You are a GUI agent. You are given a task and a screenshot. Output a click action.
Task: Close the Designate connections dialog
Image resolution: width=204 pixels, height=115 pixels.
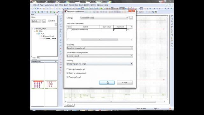tap(132, 11)
